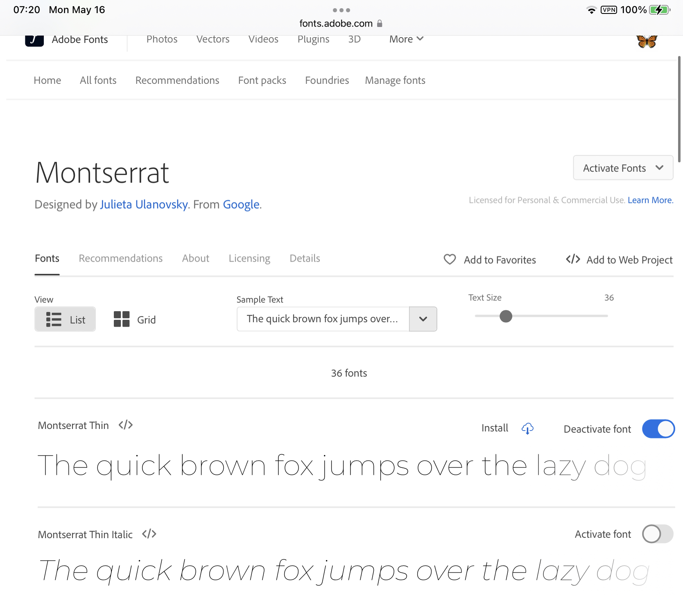This screenshot has height=595, width=683.
Task: Click the Text Size value '36'
Action: pyautogui.click(x=609, y=298)
